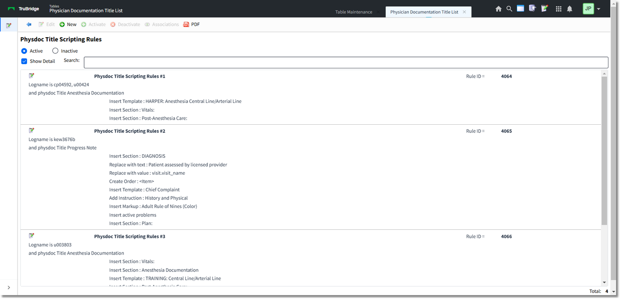Open edit icon for Scripting Rules #1
Viewport: 620px width, 299px height.
(32, 76)
